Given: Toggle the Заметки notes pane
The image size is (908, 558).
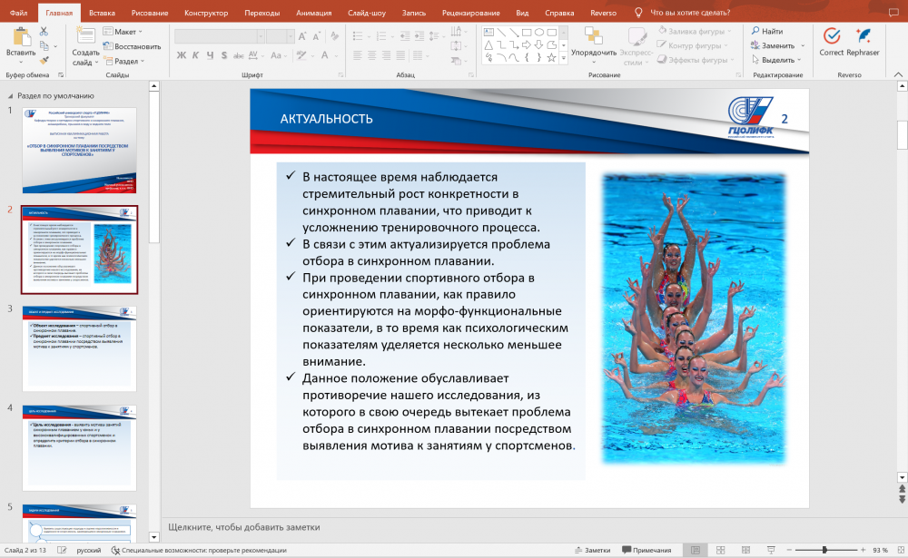Looking at the screenshot, I should (592, 550).
